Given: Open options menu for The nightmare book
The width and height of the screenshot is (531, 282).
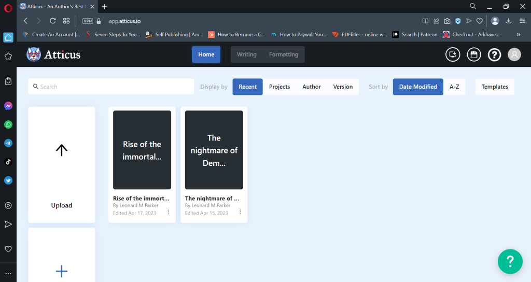Looking at the screenshot, I should point(240,212).
